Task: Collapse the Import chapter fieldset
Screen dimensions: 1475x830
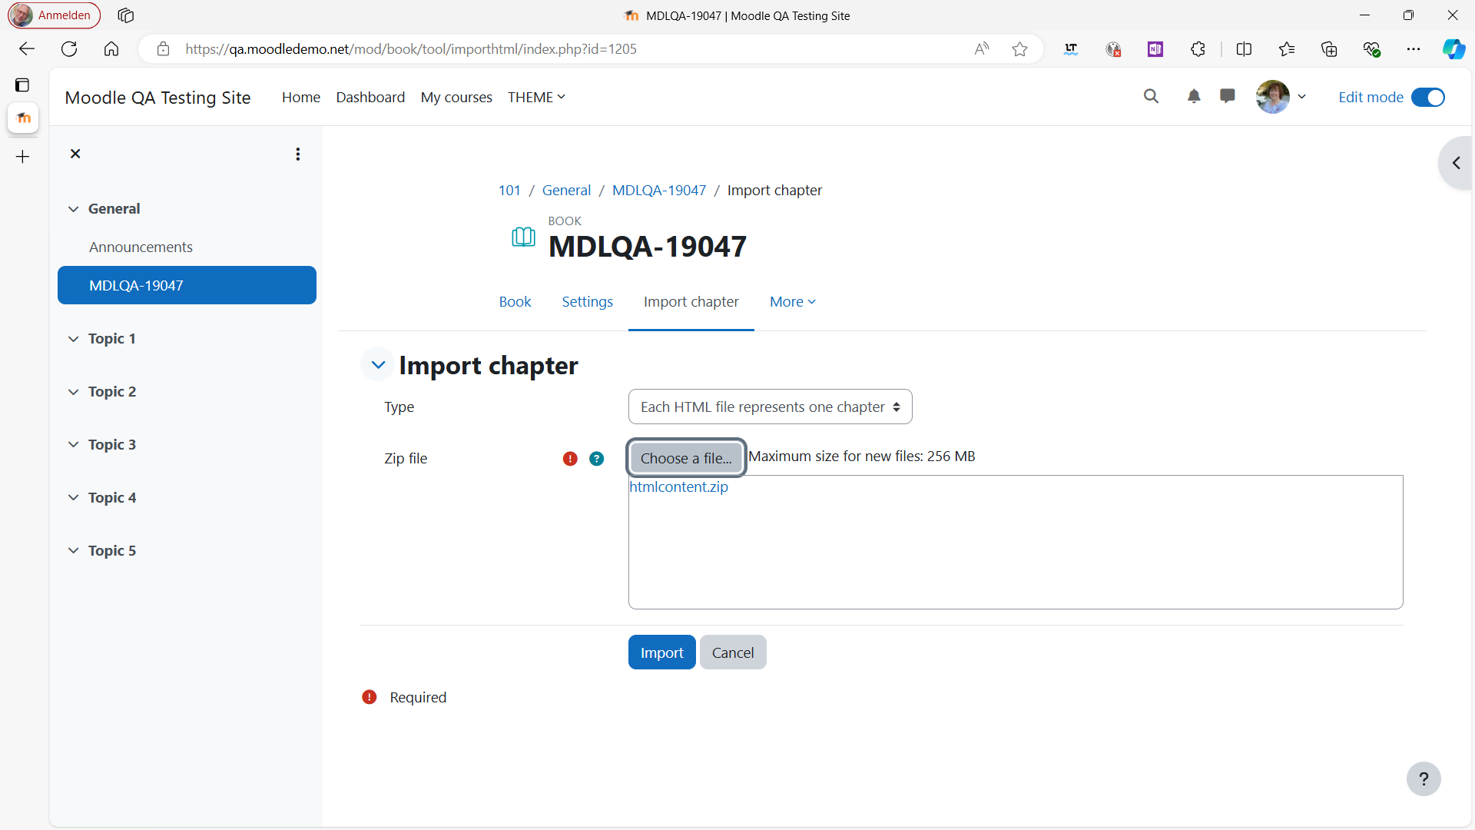Action: 378,365
